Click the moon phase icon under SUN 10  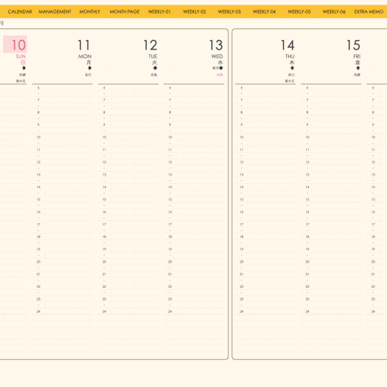(24, 68)
